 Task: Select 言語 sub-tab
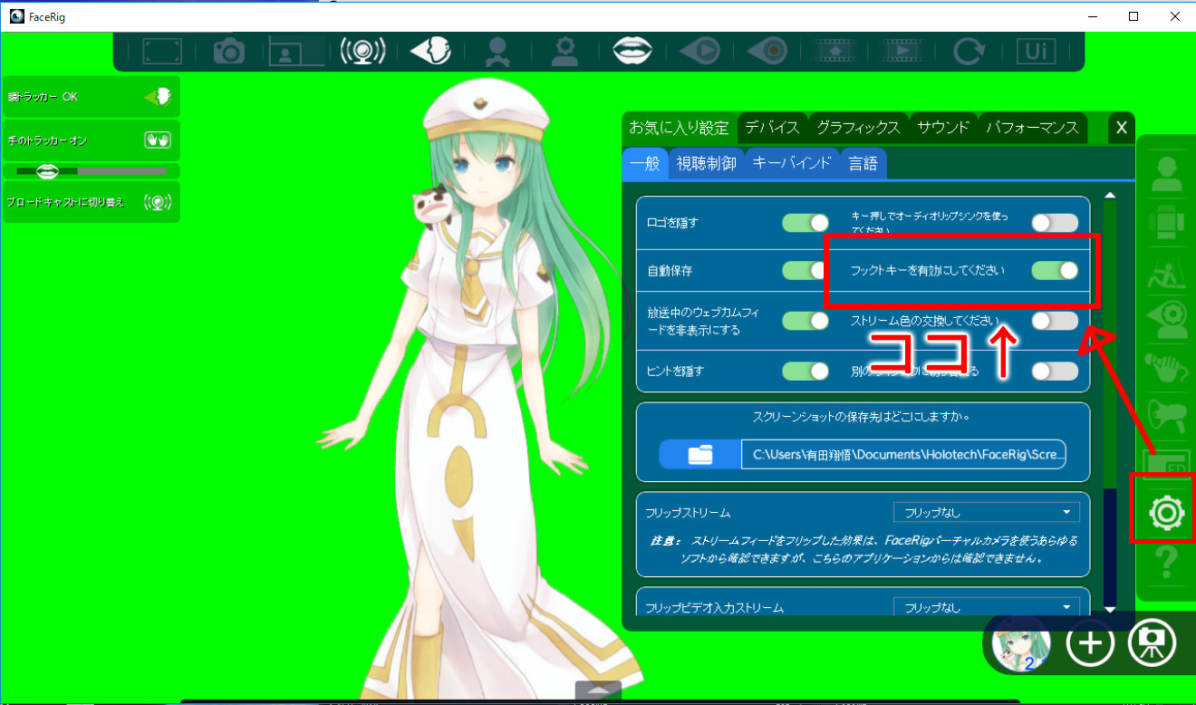(x=863, y=164)
